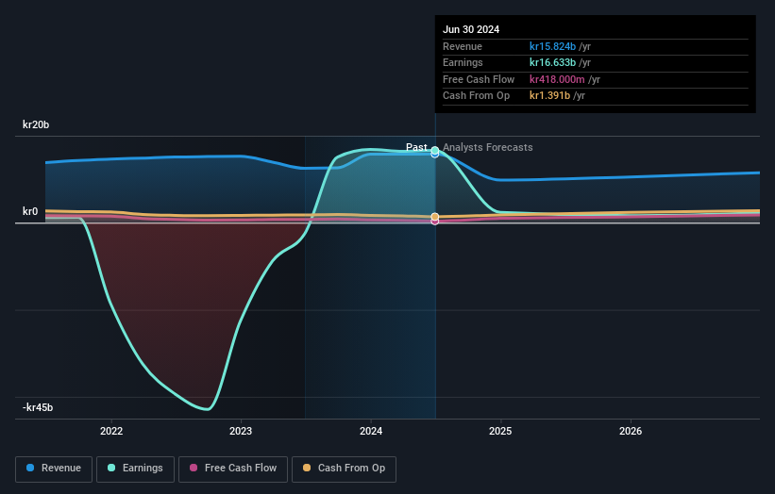Click the 2024 x-axis label
This screenshot has width=775, height=494.
(x=371, y=431)
